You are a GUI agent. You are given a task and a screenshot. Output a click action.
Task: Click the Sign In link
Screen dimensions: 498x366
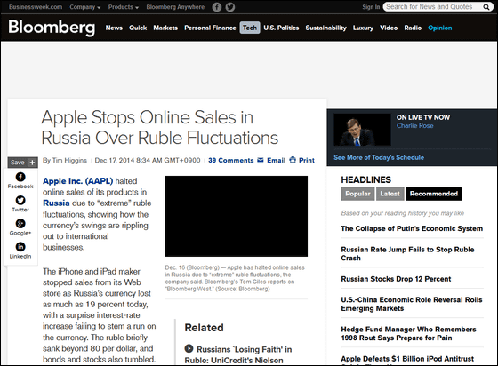pyautogui.click(x=371, y=7)
